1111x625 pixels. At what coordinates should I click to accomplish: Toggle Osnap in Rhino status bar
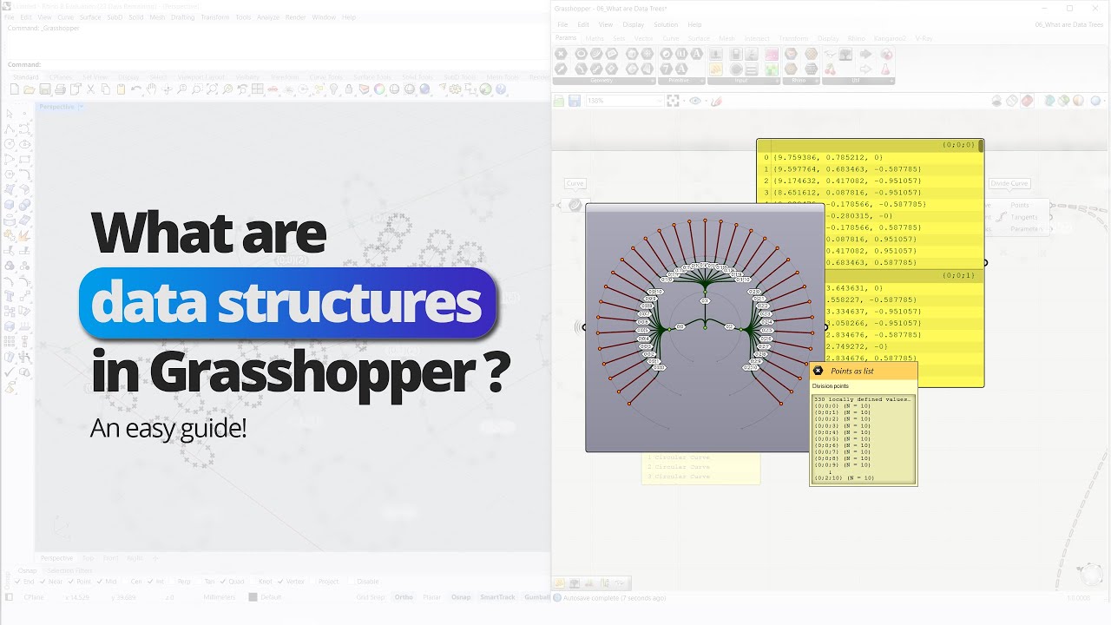(461, 597)
